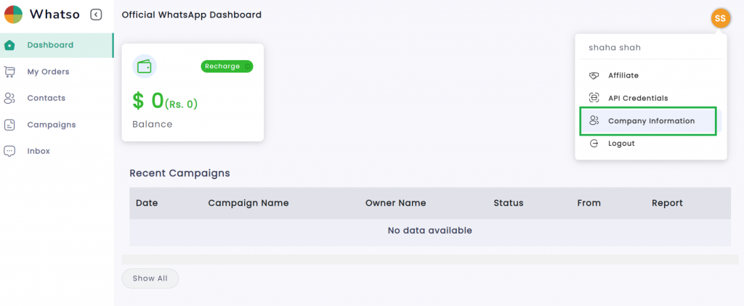
Task: Open the Inbox chat bubble icon
Action: 9,151
